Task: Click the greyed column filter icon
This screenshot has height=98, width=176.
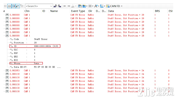Action: [x=22, y=6]
